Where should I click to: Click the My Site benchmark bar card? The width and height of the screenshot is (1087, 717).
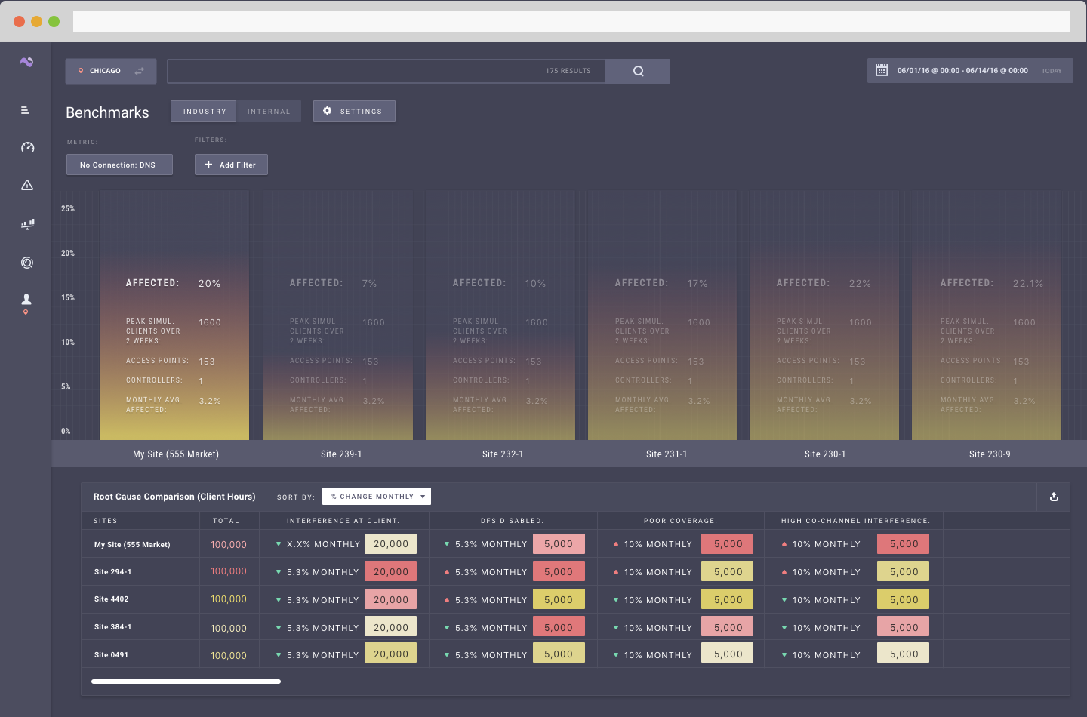(x=174, y=315)
